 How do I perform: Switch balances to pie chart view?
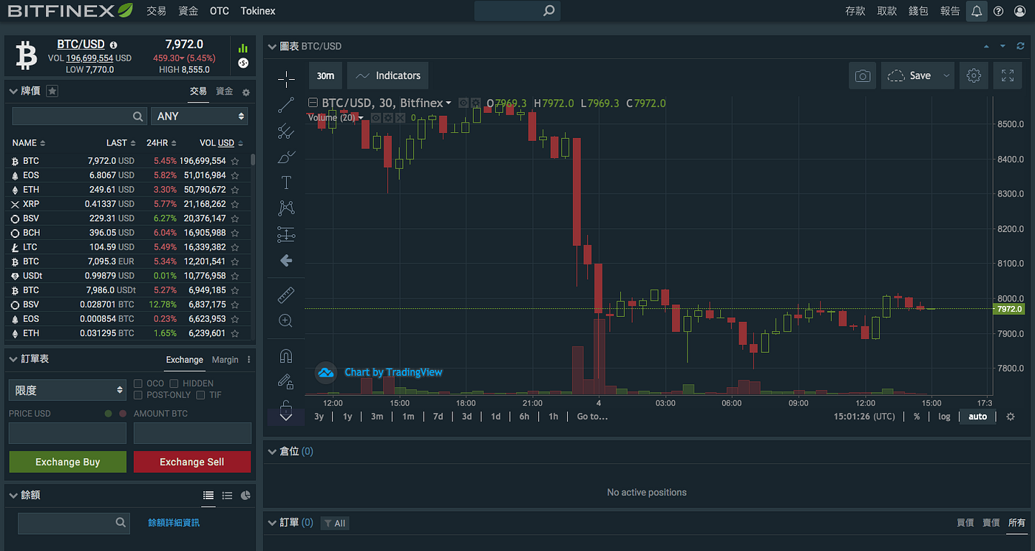(x=246, y=496)
